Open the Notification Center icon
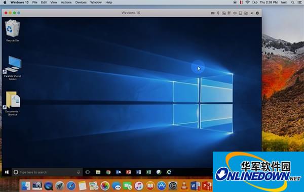 pyautogui.click(x=299, y=3)
